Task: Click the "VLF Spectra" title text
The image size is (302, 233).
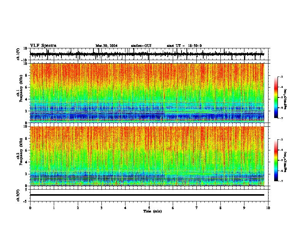Action: (x=43, y=46)
